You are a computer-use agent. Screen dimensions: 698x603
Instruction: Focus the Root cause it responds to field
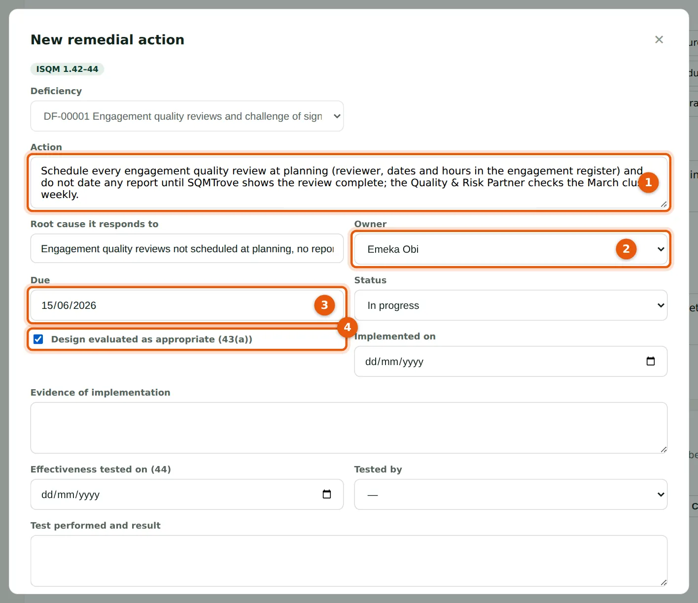187,249
